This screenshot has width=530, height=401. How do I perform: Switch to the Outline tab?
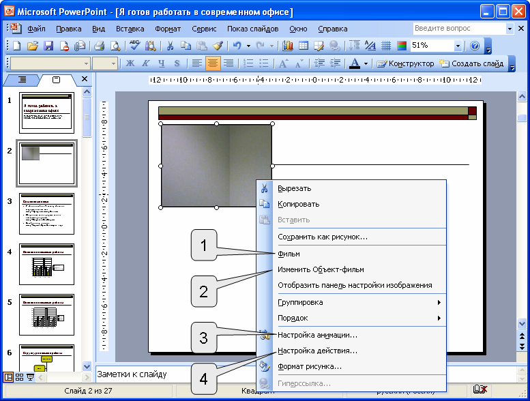[22, 79]
